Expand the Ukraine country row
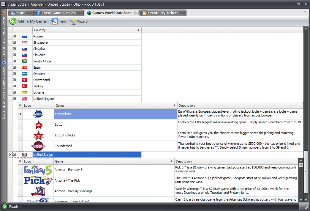Viewport: 310px width, 211px height. (x=15, y=92)
